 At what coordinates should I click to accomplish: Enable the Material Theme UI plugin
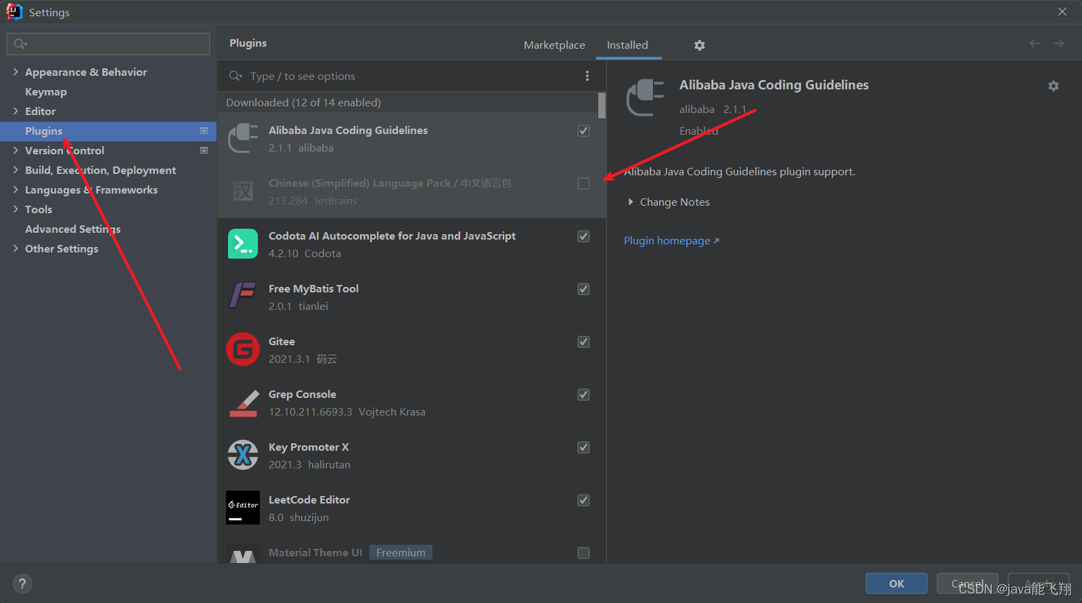[x=583, y=553]
